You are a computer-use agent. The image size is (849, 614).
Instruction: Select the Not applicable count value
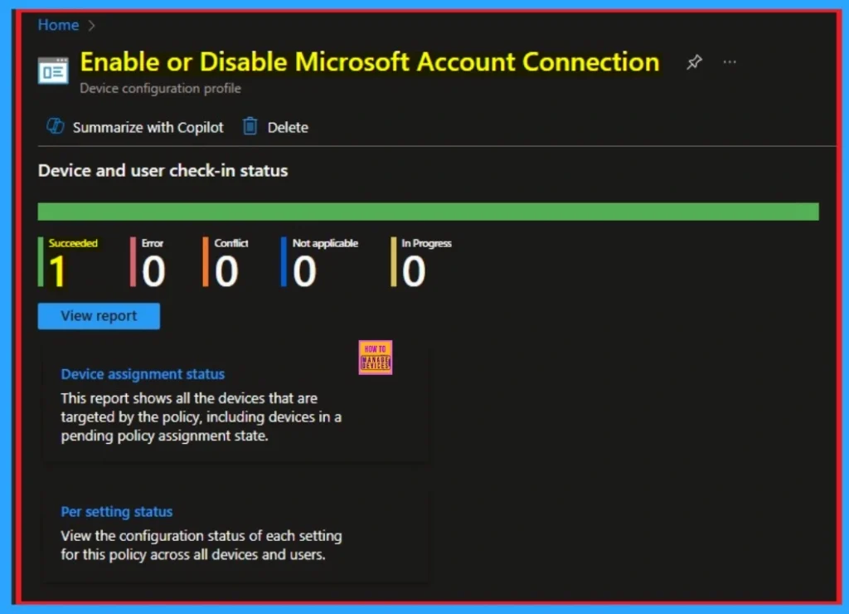click(305, 271)
